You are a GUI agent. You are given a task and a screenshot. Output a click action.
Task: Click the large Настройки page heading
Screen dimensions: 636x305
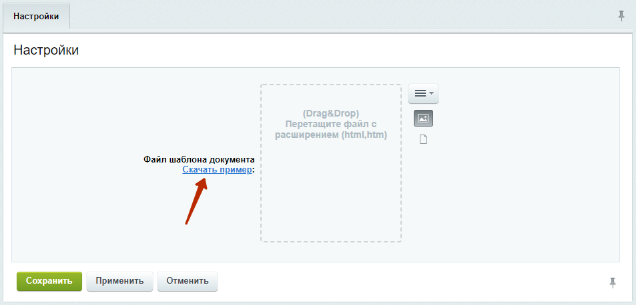click(46, 50)
